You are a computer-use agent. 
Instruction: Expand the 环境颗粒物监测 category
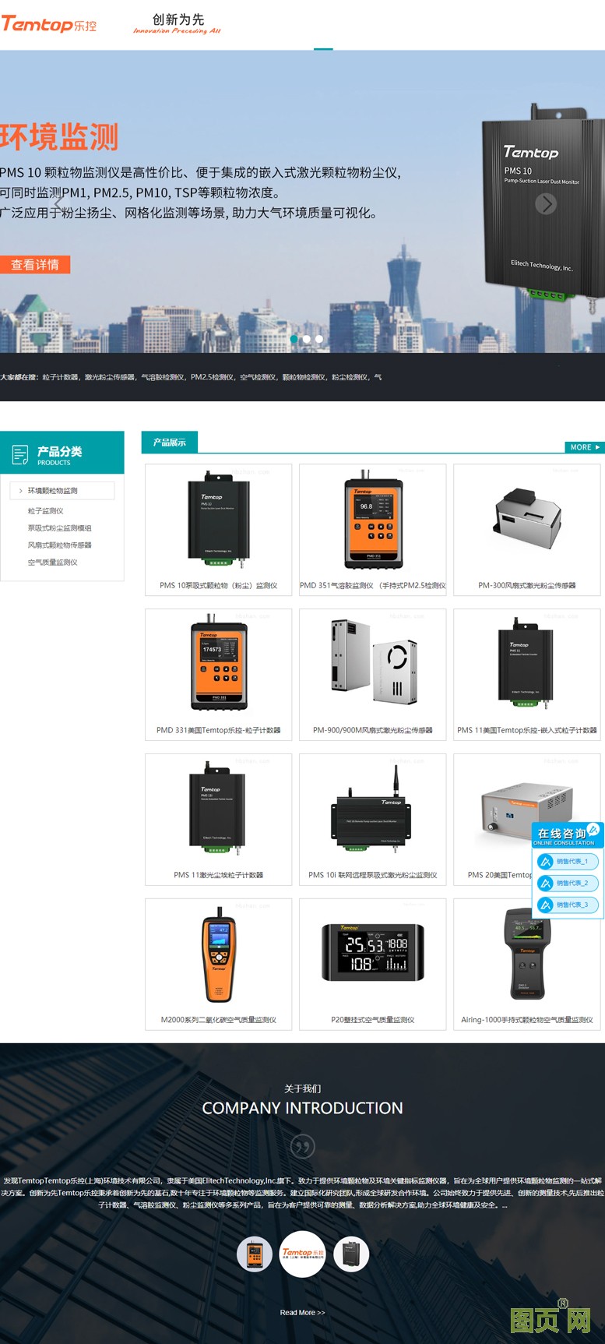click(x=62, y=491)
